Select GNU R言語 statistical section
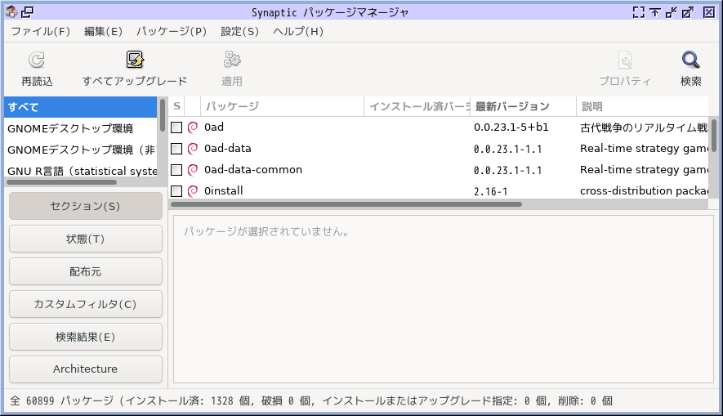This screenshot has width=723, height=416. pyautogui.click(x=81, y=170)
